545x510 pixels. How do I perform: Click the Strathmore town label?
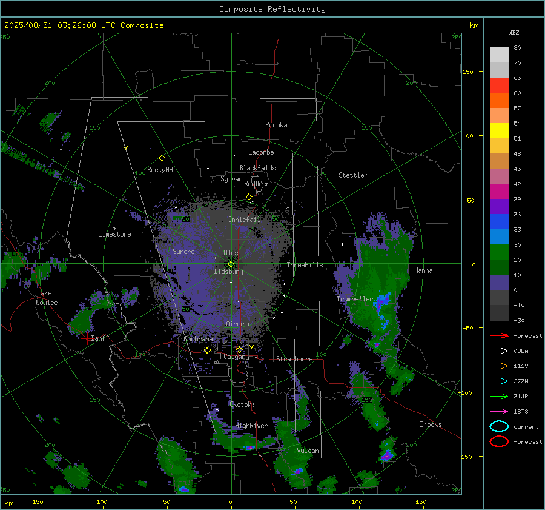point(294,359)
